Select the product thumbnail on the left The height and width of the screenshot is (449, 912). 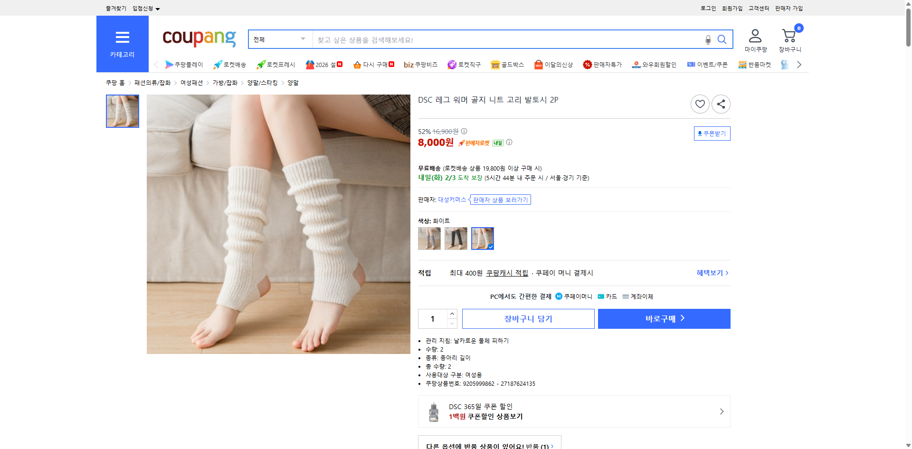[x=122, y=111]
